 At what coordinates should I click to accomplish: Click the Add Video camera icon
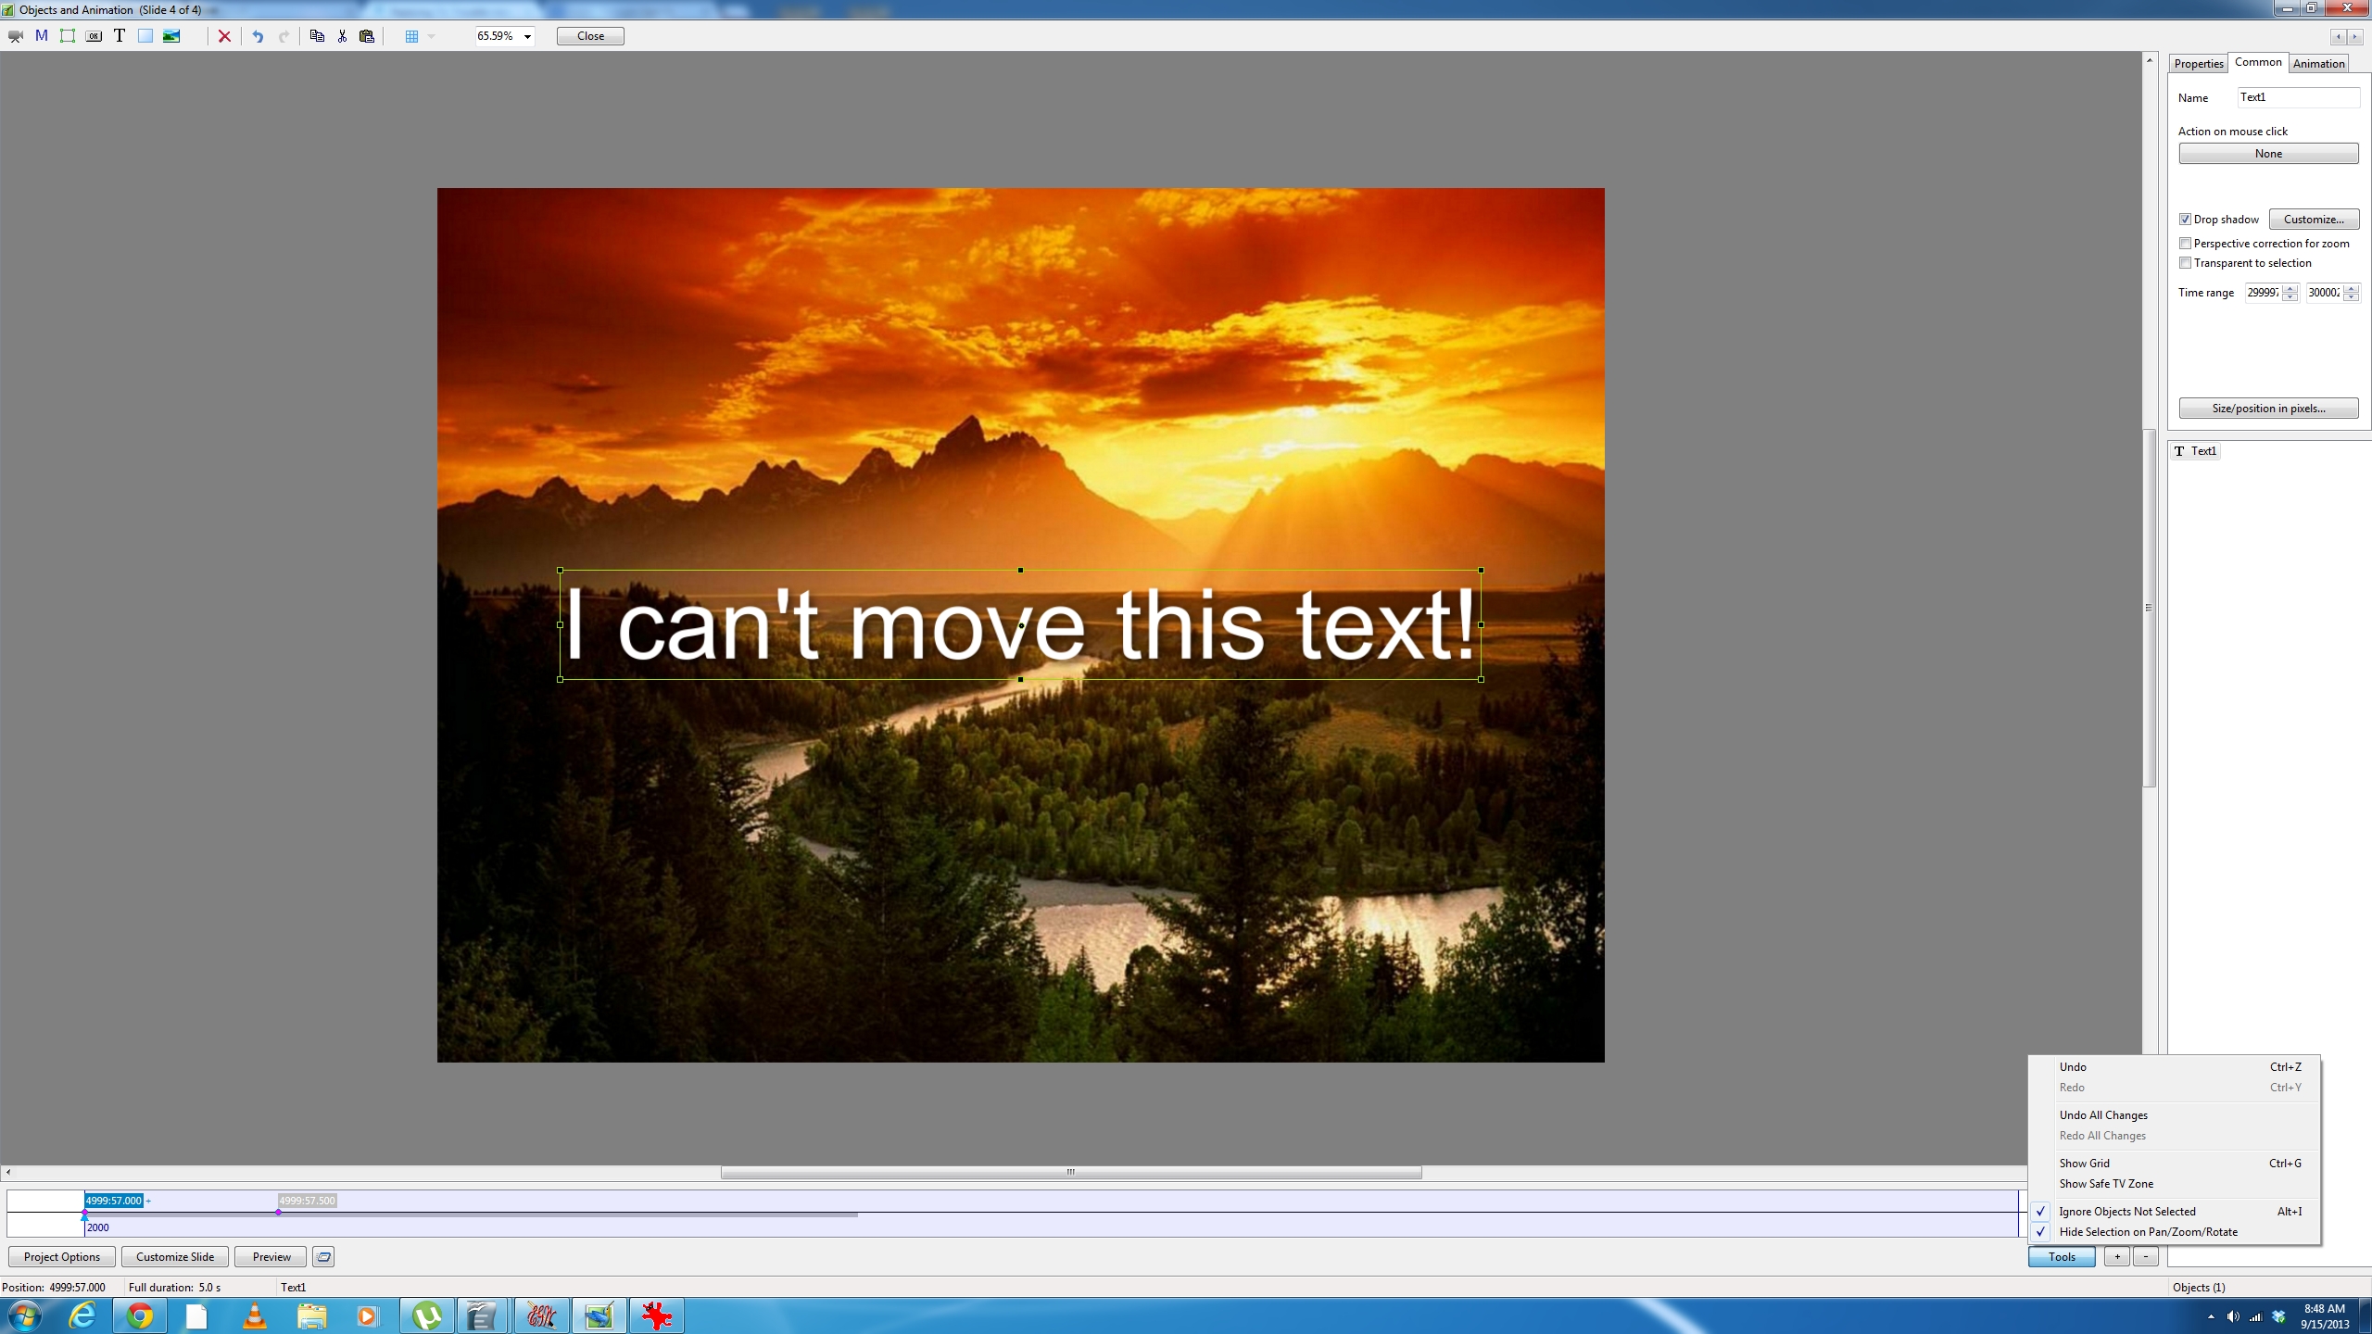coord(15,36)
